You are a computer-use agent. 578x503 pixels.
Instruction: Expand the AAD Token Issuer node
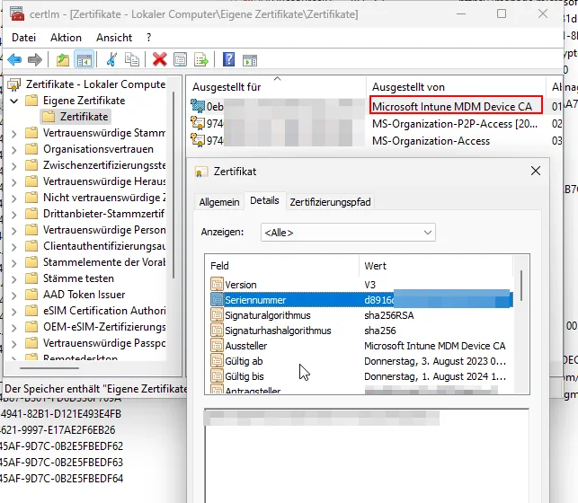pyautogui.click(x=14, y=295)
